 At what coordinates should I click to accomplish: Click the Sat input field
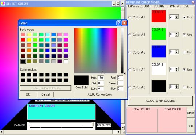pos(101,83)
